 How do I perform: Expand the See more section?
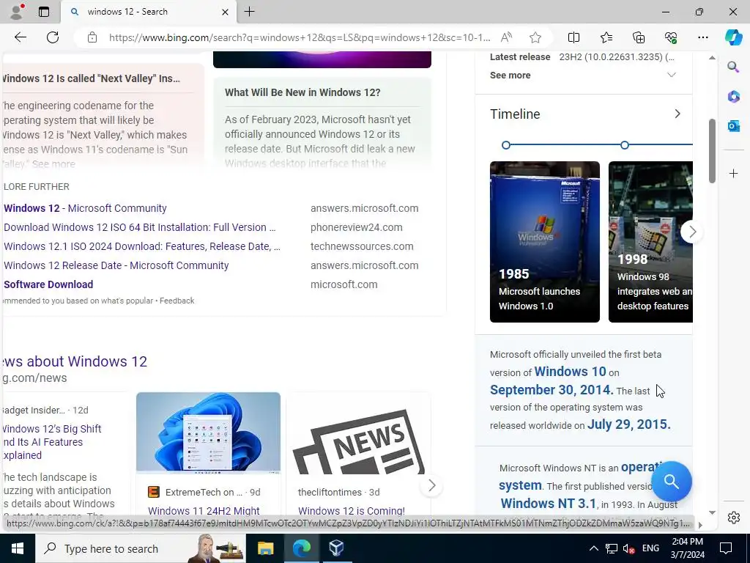pos(583,76)
